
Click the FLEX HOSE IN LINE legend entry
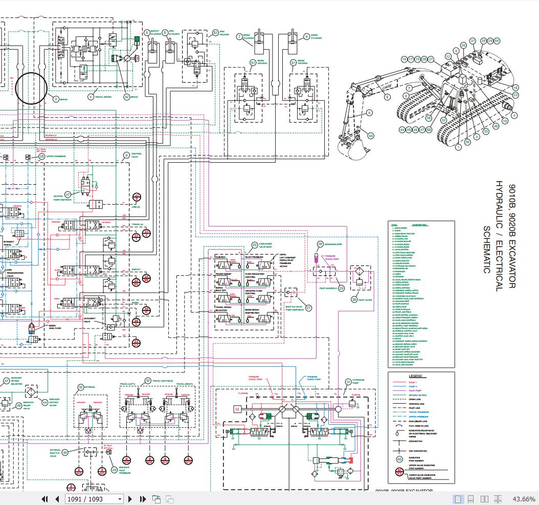click(x=419, y=426)
